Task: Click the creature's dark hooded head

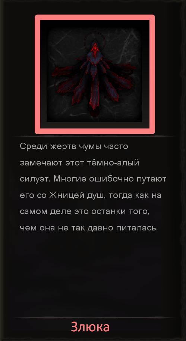Action: [x=95, y=50]
